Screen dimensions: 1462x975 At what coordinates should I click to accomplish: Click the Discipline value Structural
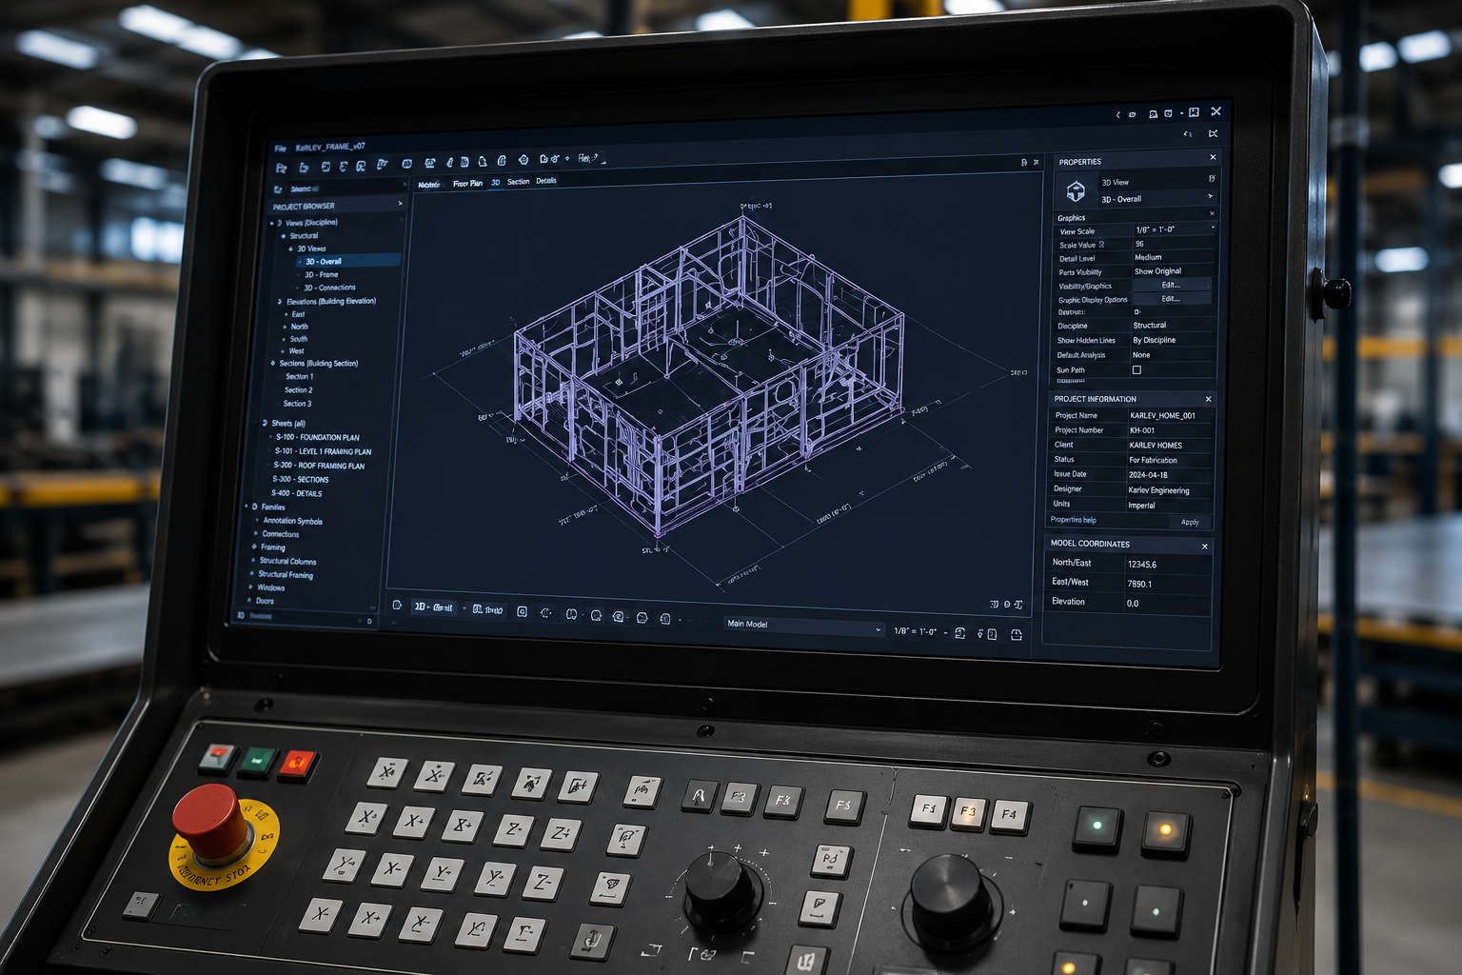(x=1172, y=326)
